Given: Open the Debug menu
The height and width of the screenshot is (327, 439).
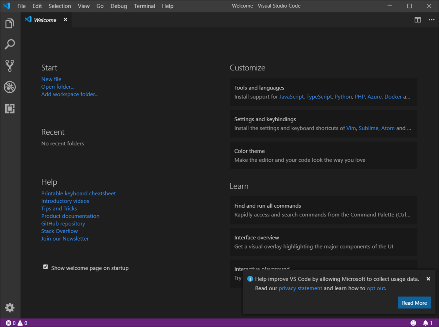Looking at the screenshot, I should (x=119, y=6).
